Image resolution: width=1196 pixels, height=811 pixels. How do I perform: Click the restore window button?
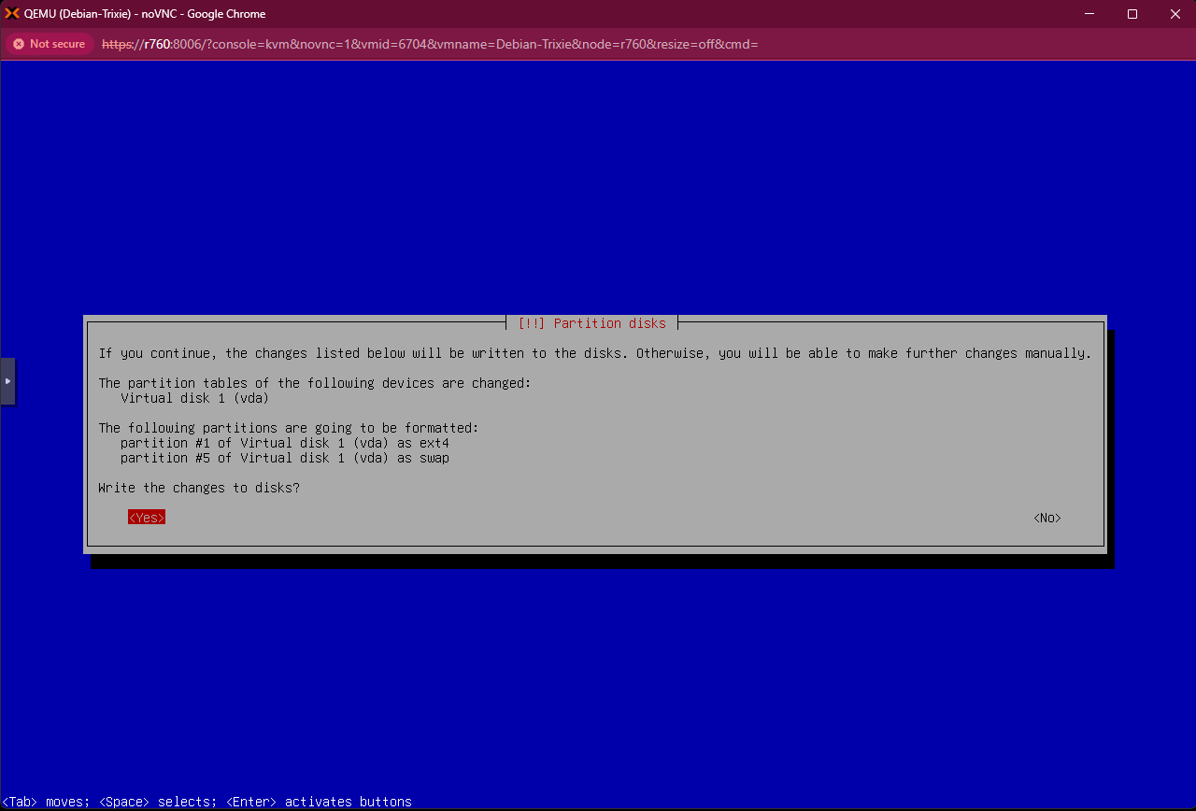(1132, 13)
